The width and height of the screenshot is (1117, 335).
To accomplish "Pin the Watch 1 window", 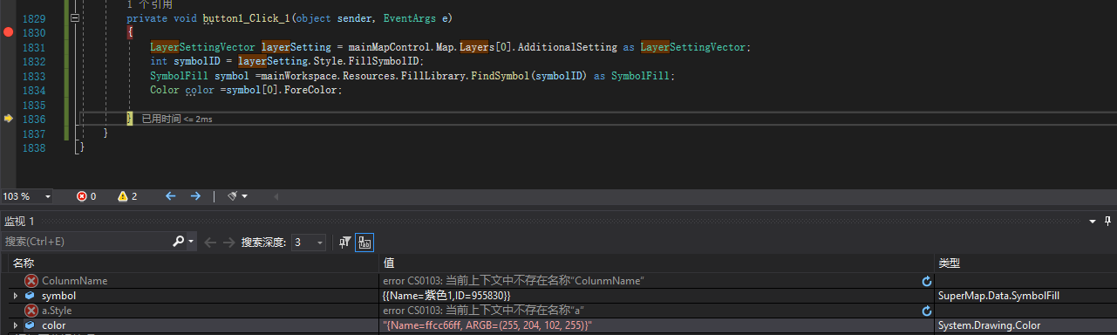I will tap(1109, 222).
